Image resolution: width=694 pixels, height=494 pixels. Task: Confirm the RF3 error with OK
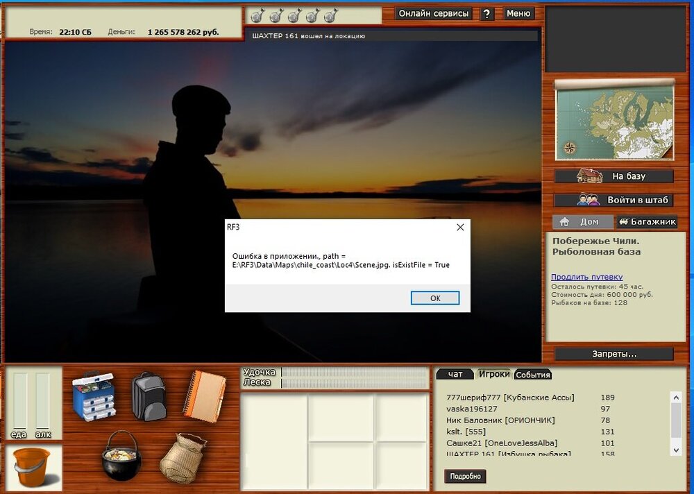click(x=435, y=298)
